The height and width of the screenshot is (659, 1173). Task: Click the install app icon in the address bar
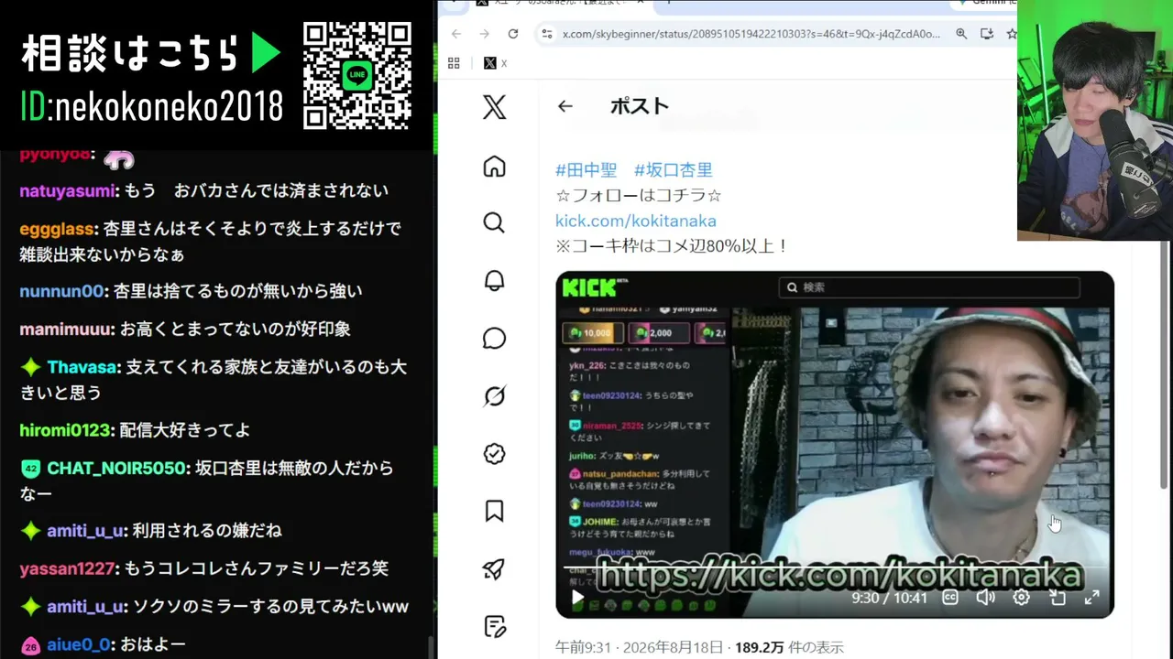987,34
